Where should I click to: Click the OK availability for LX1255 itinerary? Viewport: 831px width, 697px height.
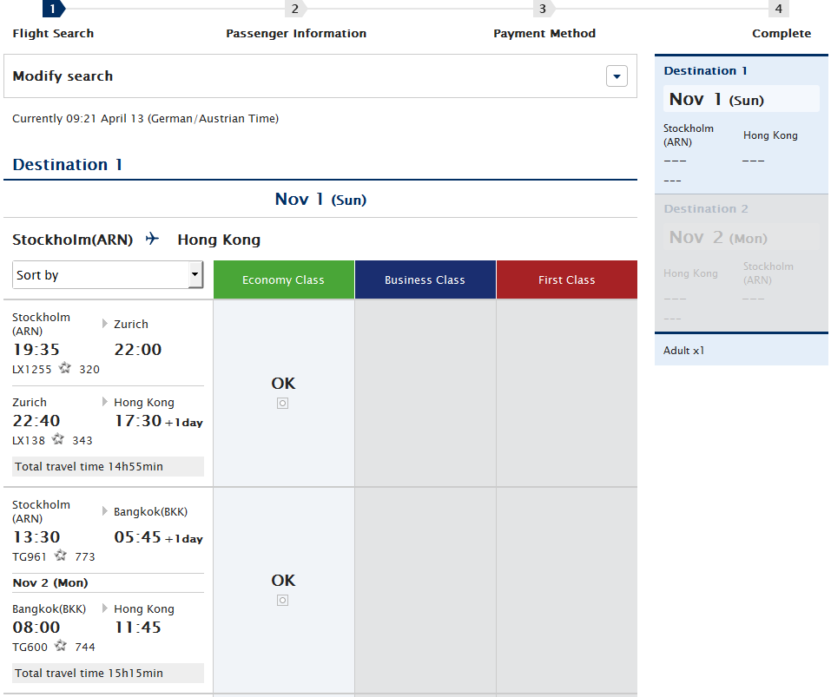point(283,384)
